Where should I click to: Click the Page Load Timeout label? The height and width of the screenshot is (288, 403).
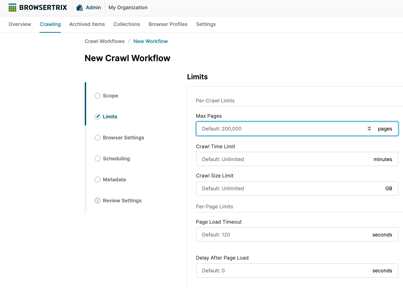[x=219, y=222]
